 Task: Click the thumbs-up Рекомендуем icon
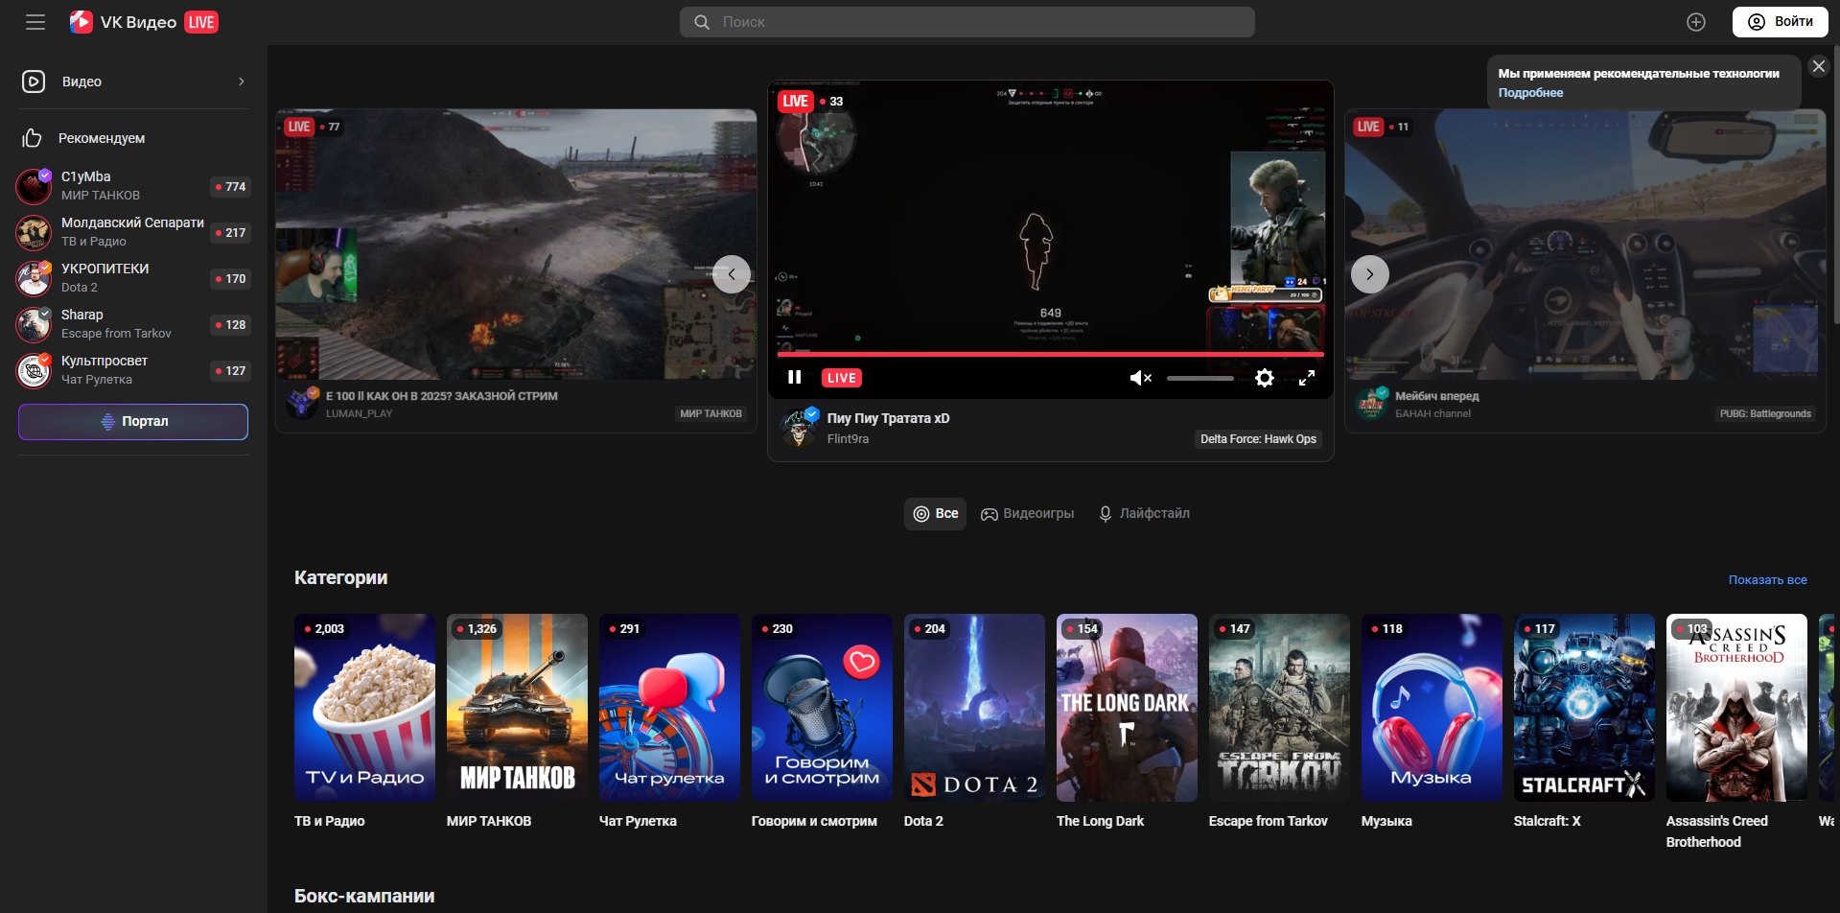pos(33,138)
